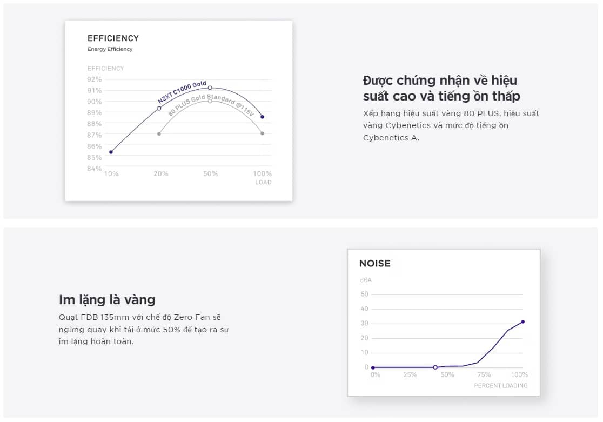Click the NOISE chart title
This screenshot has height=422, width=603.
coord(374,264)
